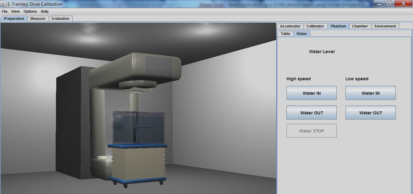413x194 pixels.
Task: Click Low speed Water OUT button
Action: click(x=370, y=113)
